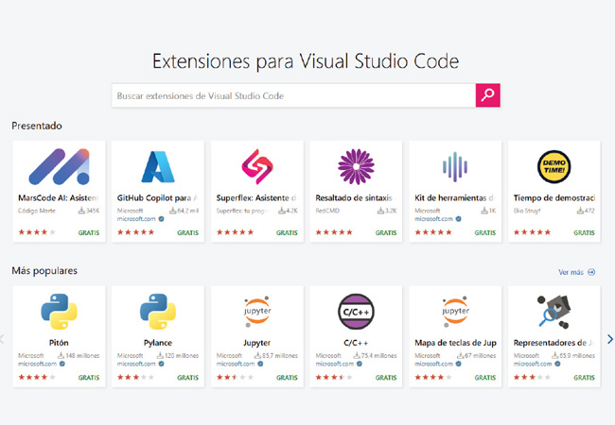Click the star rating on the Pylance card
Image resolution: width=615 pixels, height=425 pixels.
pyautogui.click(x=135, y=377)
